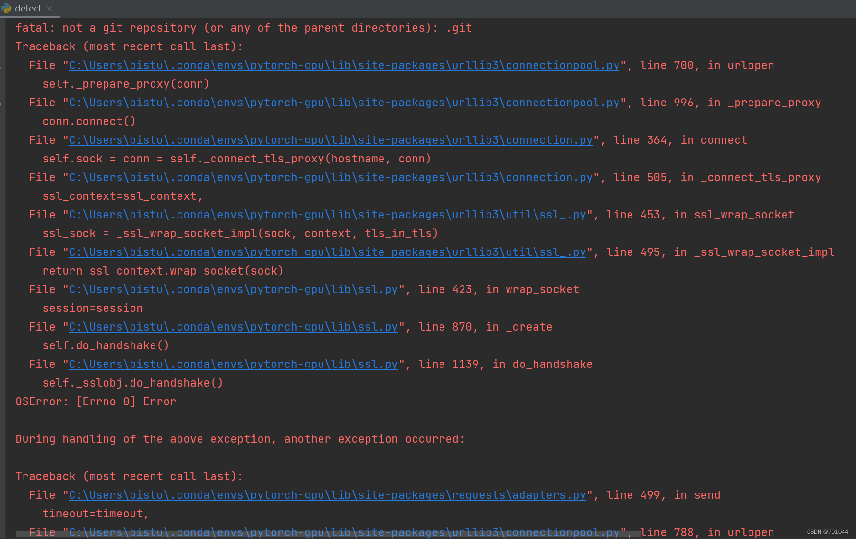Click the 'OSError: [Errno 0] Error' line

click(x=96, y=401)
